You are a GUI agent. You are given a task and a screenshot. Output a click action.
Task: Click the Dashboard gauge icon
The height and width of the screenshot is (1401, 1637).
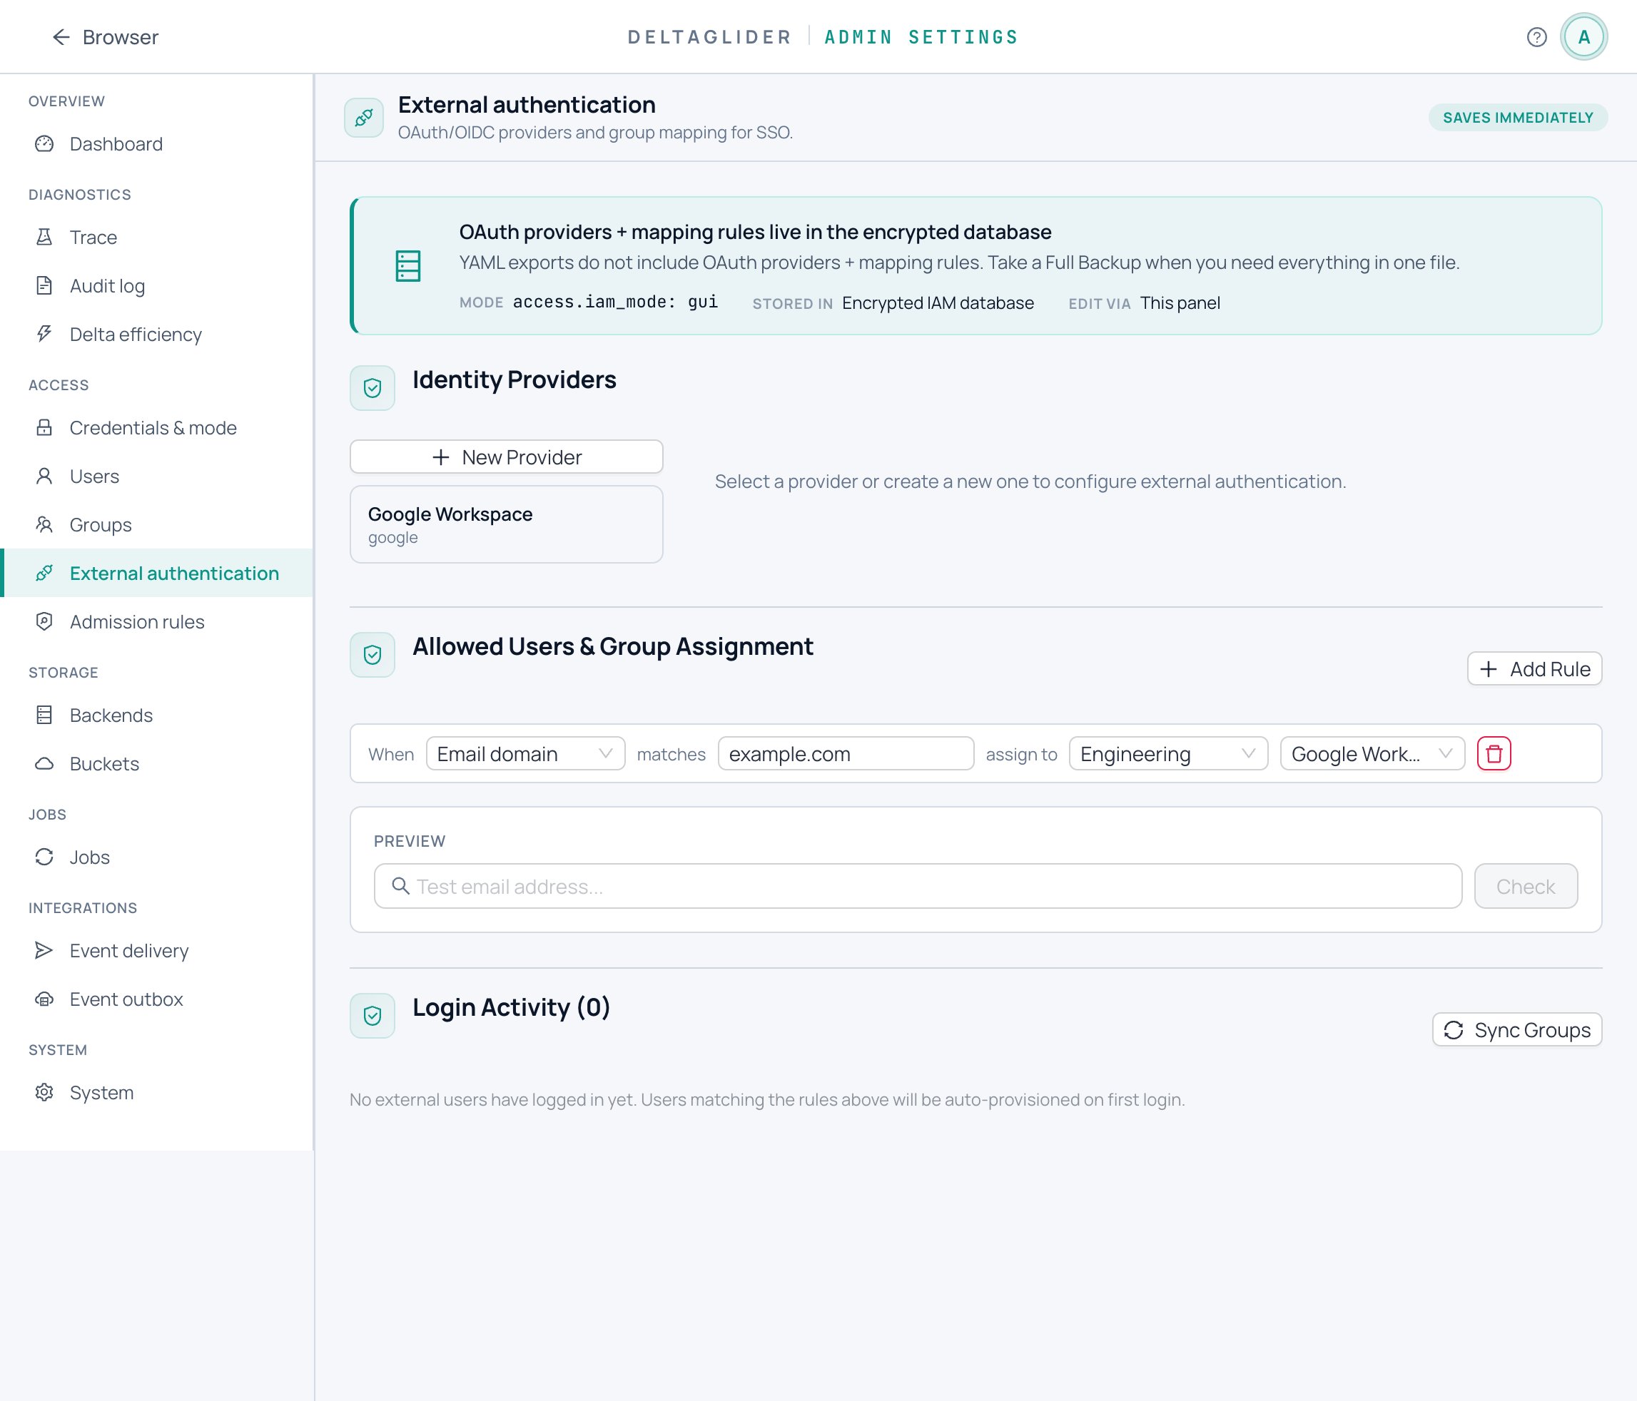click(44, 143)
